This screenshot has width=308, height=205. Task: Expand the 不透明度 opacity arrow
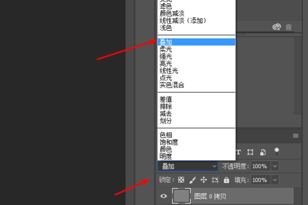pyautogui.click(x=275, y=167)
